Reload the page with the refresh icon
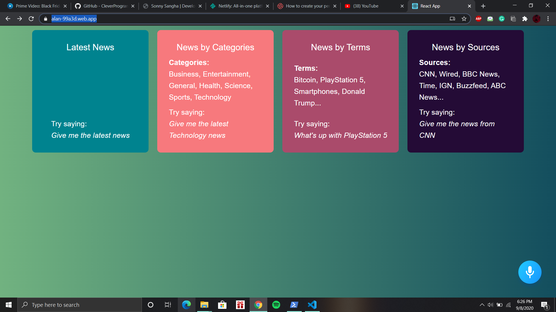This screenshot has height=312, width=556. (x=31, y=19)
